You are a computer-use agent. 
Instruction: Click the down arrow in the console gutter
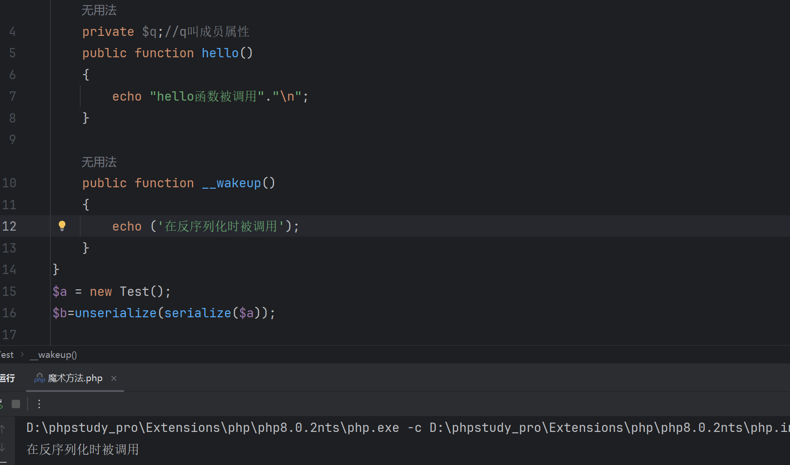3,448
